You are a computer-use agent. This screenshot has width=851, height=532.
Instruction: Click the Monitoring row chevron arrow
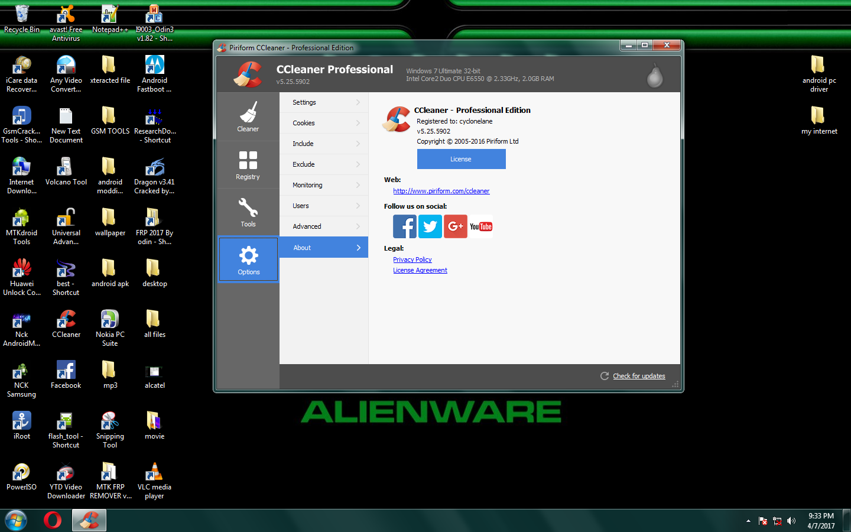358,185
